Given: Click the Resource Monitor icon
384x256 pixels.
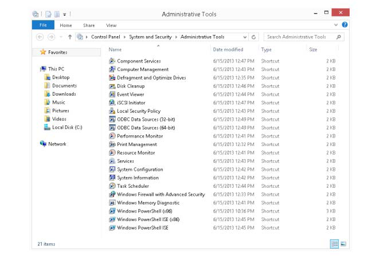Looking at the screenshot, I should 112,152.
